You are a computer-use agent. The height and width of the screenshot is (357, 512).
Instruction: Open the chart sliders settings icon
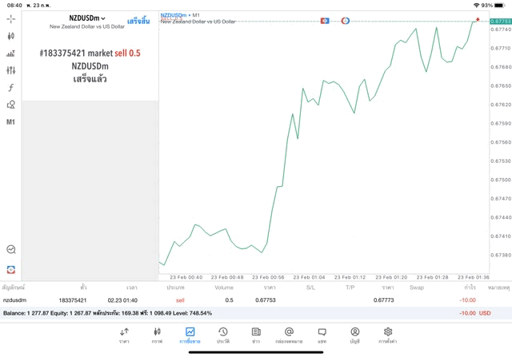[x=10, y=70]
